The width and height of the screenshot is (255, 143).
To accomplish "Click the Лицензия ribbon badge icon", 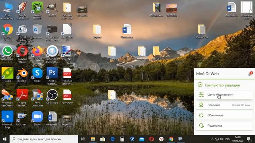I will (201, 105).
